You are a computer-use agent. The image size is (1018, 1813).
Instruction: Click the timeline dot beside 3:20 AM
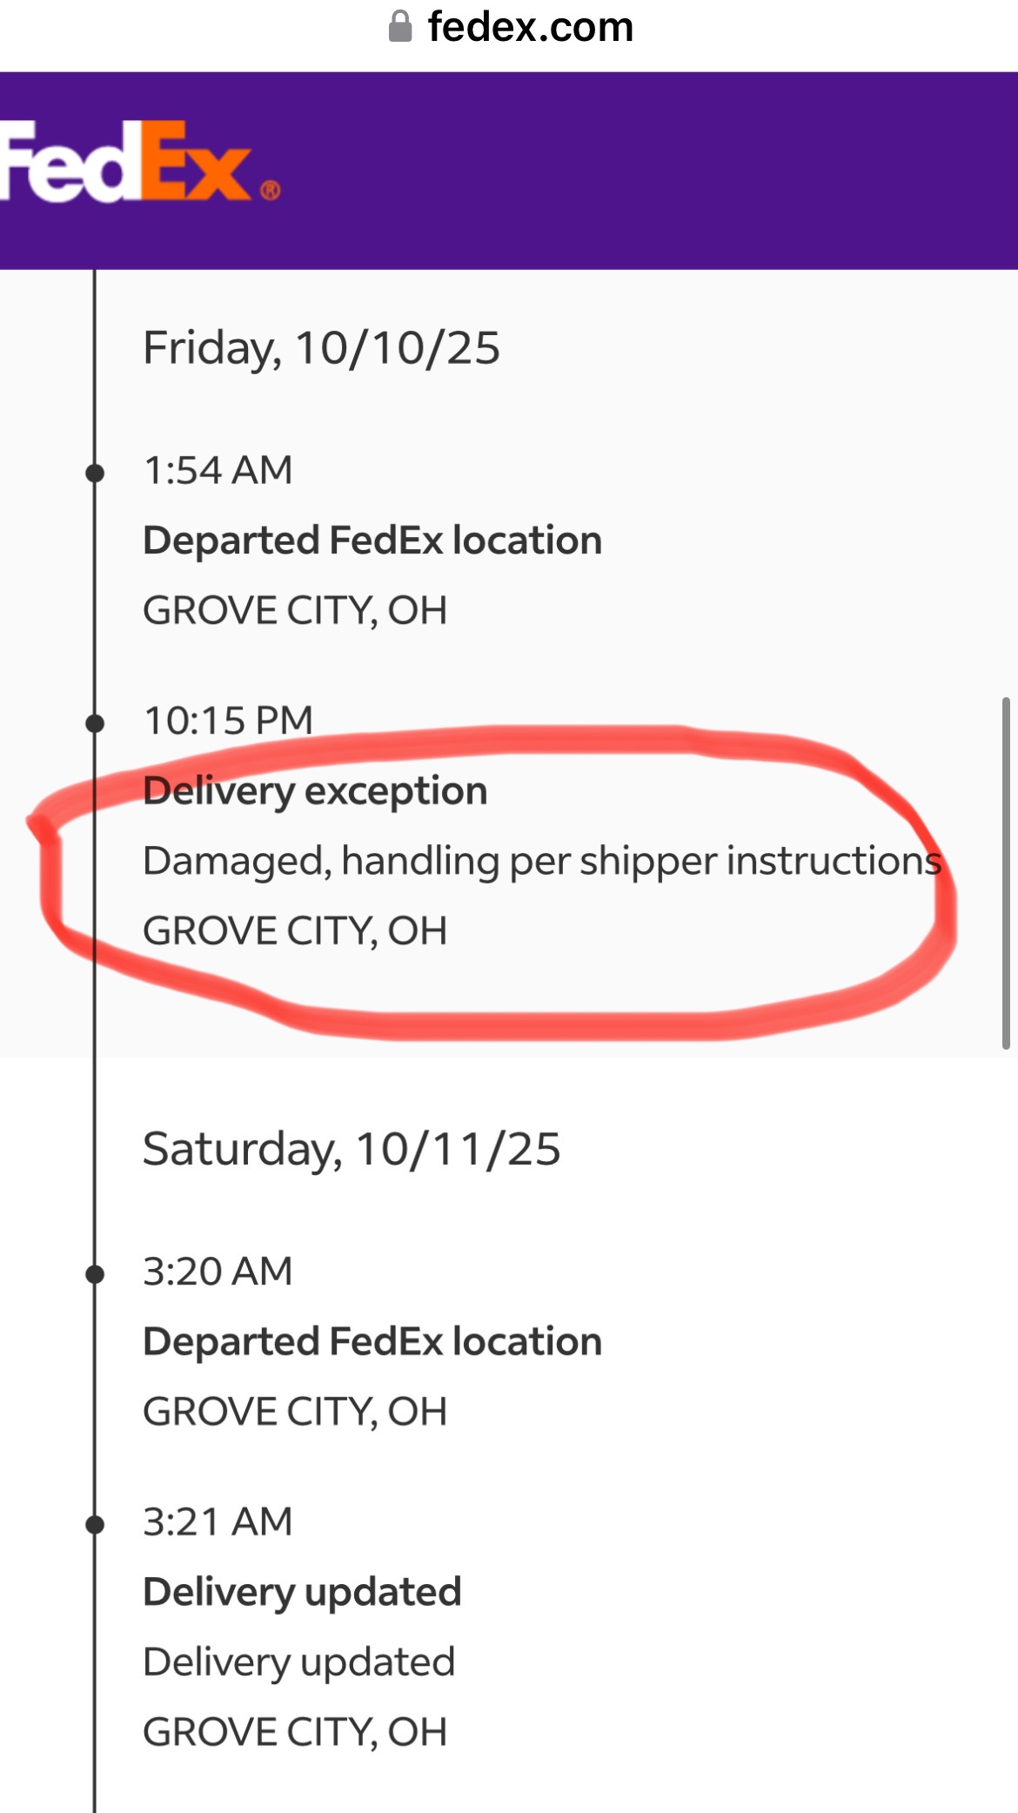click(x=95, y=1275)
